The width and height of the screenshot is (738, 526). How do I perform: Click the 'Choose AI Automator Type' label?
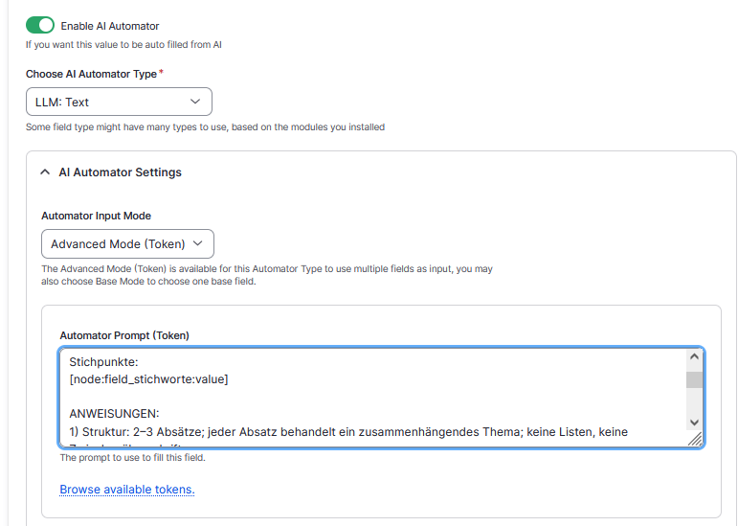(91, 74)
